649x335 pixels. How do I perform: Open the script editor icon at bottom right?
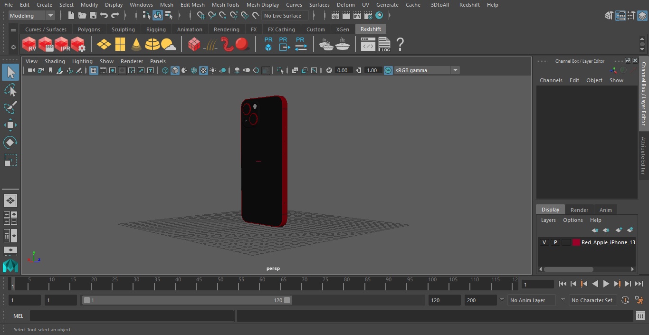coord(640,316)
